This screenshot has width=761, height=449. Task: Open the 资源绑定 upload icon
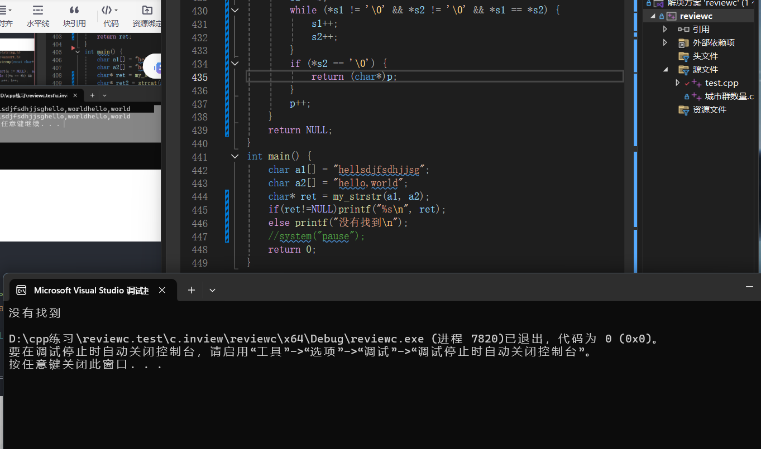pos(147,10)
